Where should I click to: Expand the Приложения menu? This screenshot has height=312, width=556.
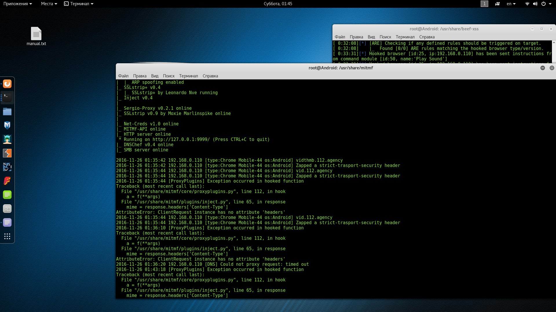[17, 4]
